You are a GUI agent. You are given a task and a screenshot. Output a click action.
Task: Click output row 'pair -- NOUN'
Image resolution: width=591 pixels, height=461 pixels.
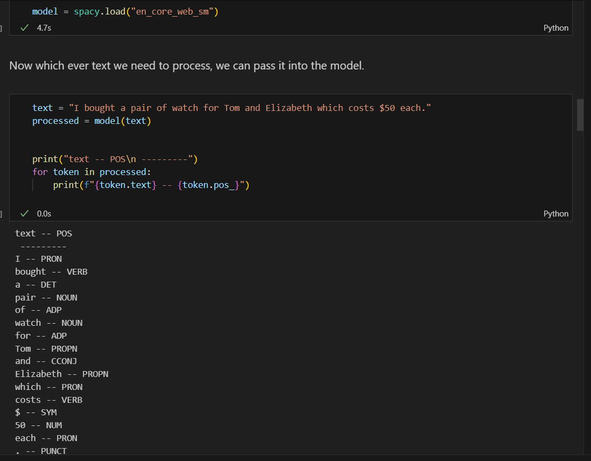(46, 298)
